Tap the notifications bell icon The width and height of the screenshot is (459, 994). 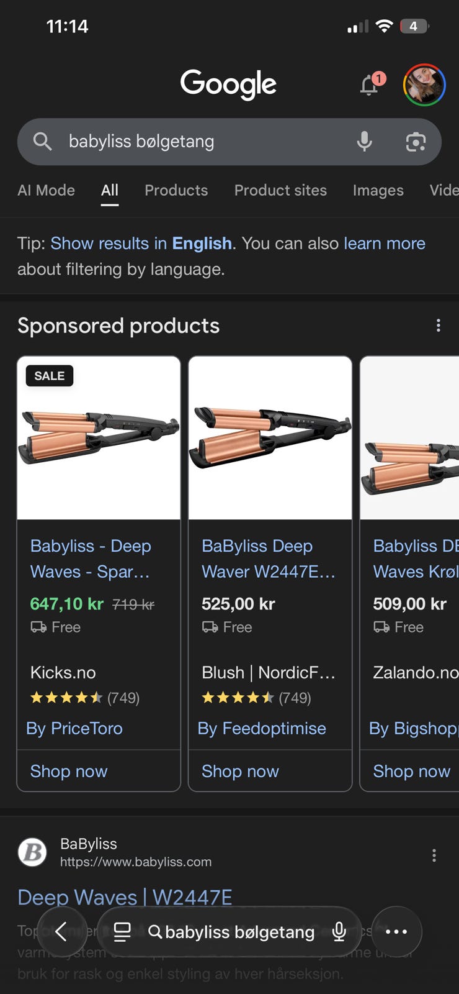click(x=370, y=85)
